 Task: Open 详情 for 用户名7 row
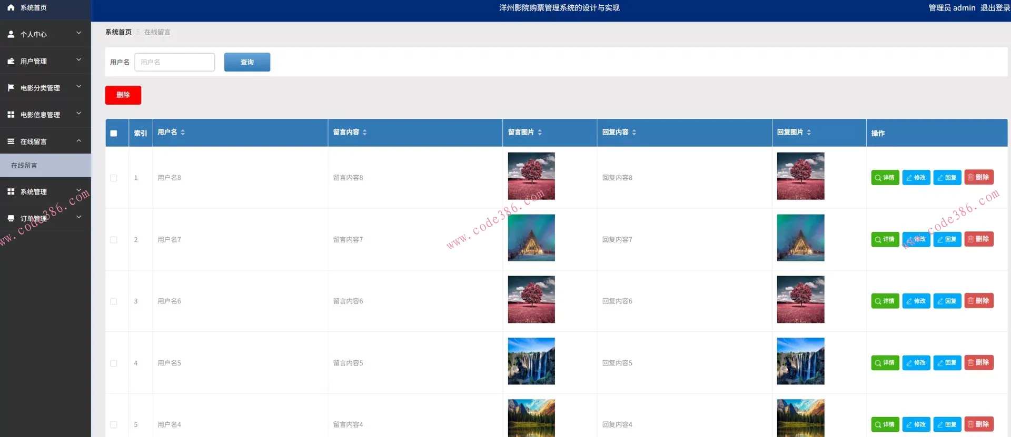[x=885, y=239]
